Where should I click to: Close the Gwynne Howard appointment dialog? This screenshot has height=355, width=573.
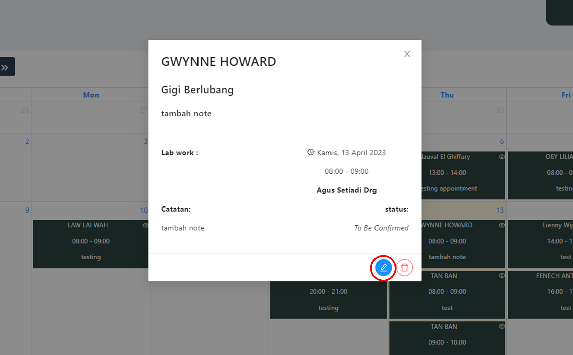(407, 54)
